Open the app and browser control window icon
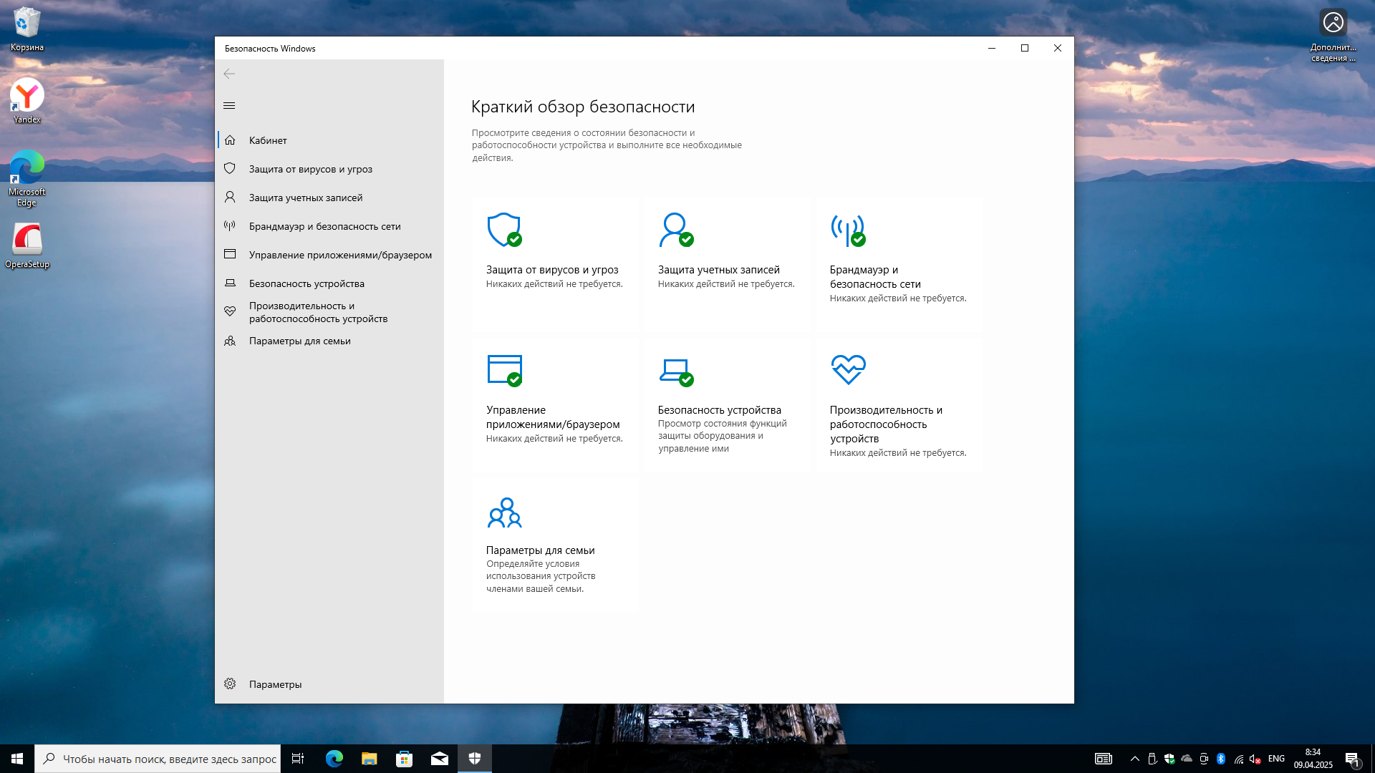 click(504, 370)
